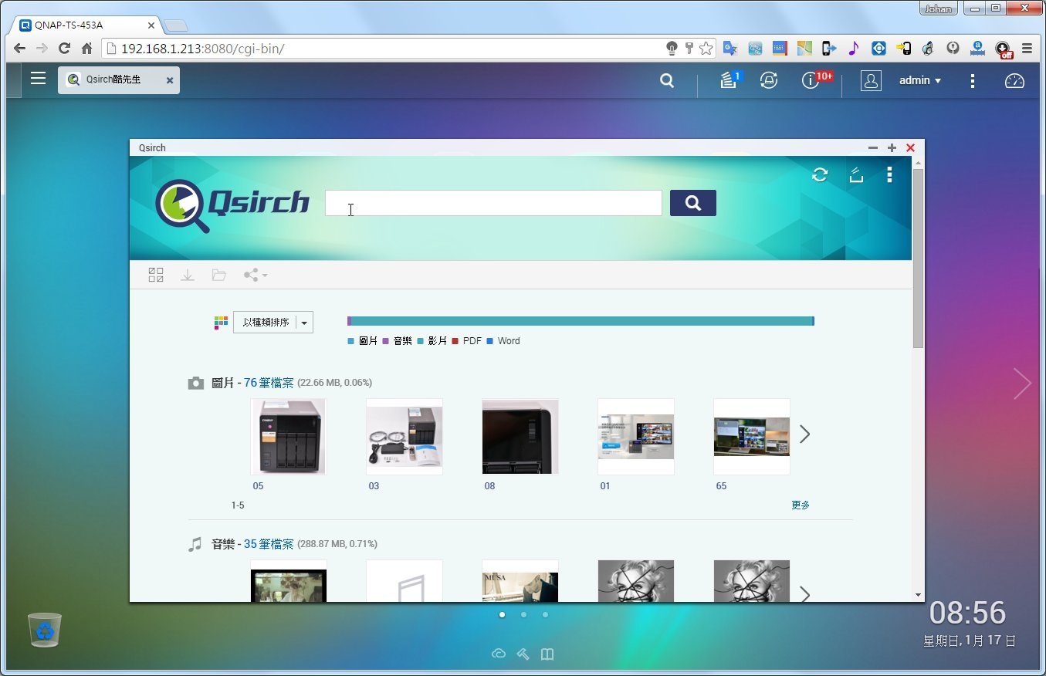1046x676 pixels.
Task: Click the download toolbar icon
Action: click(x=188, y=275)
